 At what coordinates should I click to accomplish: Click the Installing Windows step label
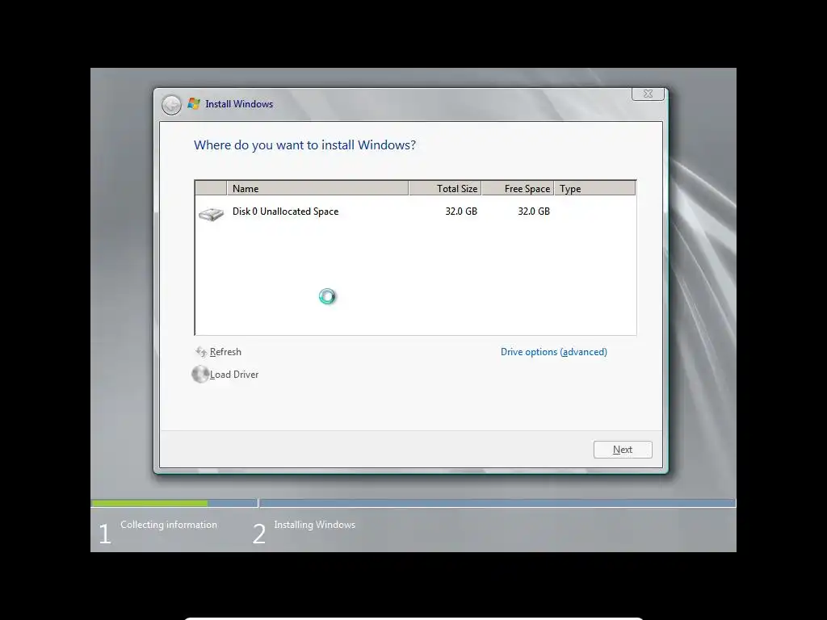315,525
